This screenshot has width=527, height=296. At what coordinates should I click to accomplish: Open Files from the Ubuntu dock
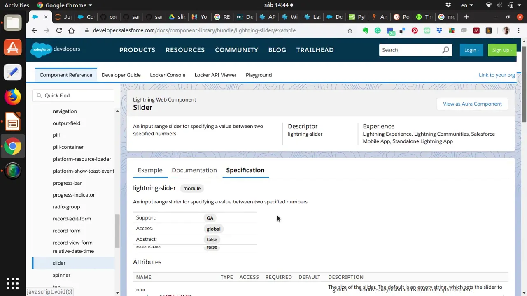(x=13, y=23)
